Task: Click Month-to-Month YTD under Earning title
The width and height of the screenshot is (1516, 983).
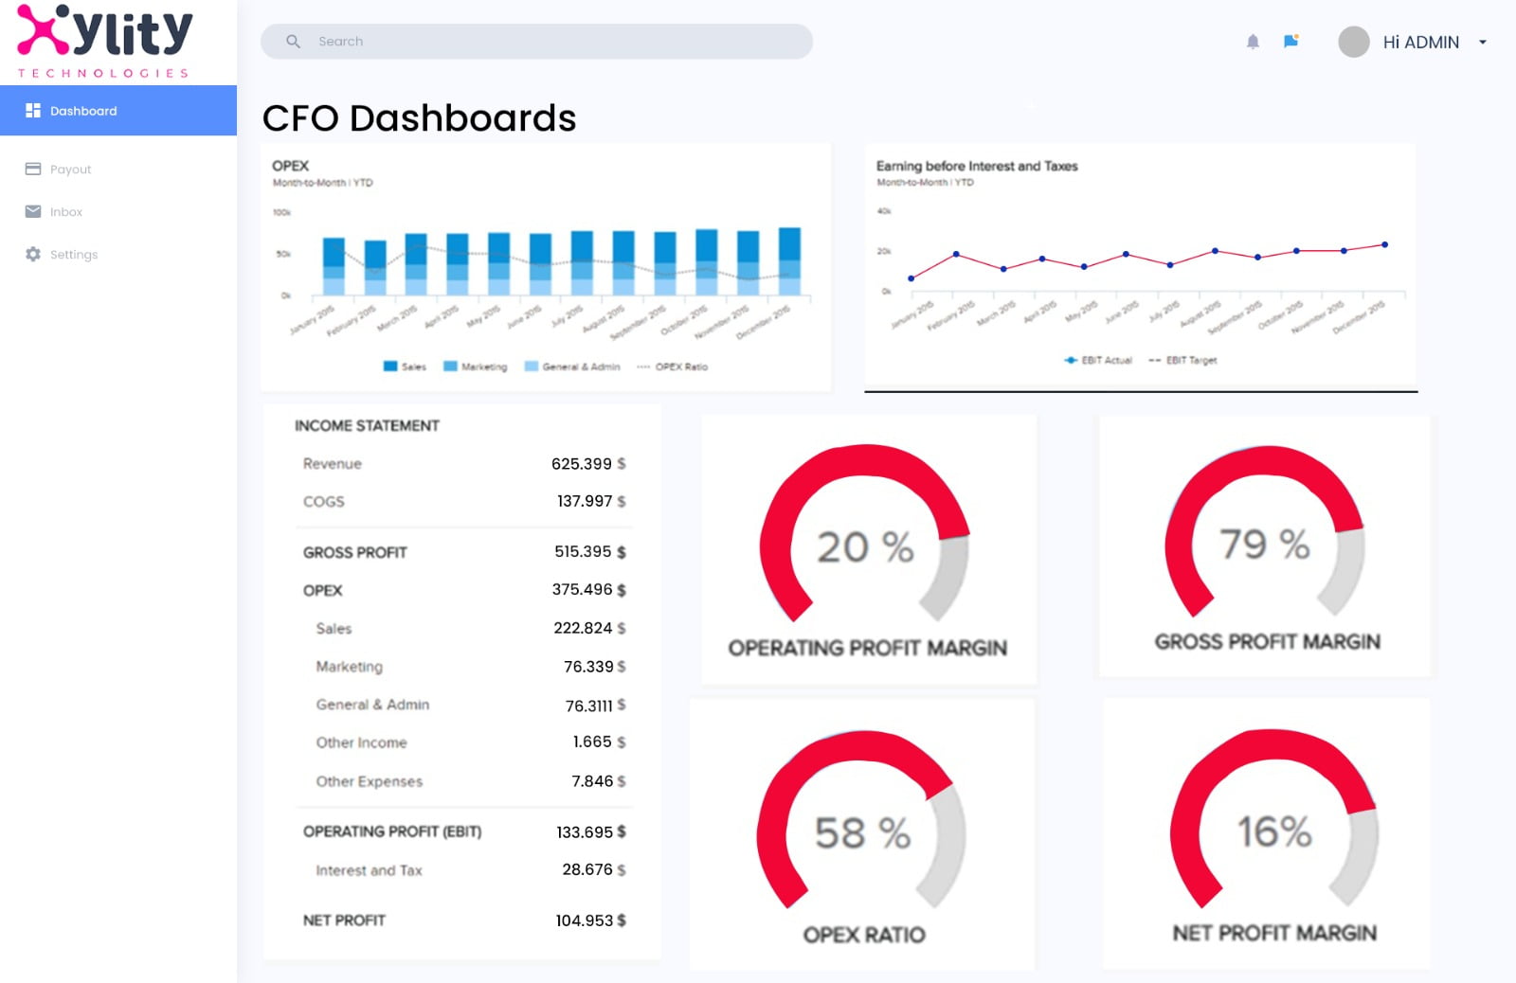Action: pyautogui.click(x=925, y=182)
